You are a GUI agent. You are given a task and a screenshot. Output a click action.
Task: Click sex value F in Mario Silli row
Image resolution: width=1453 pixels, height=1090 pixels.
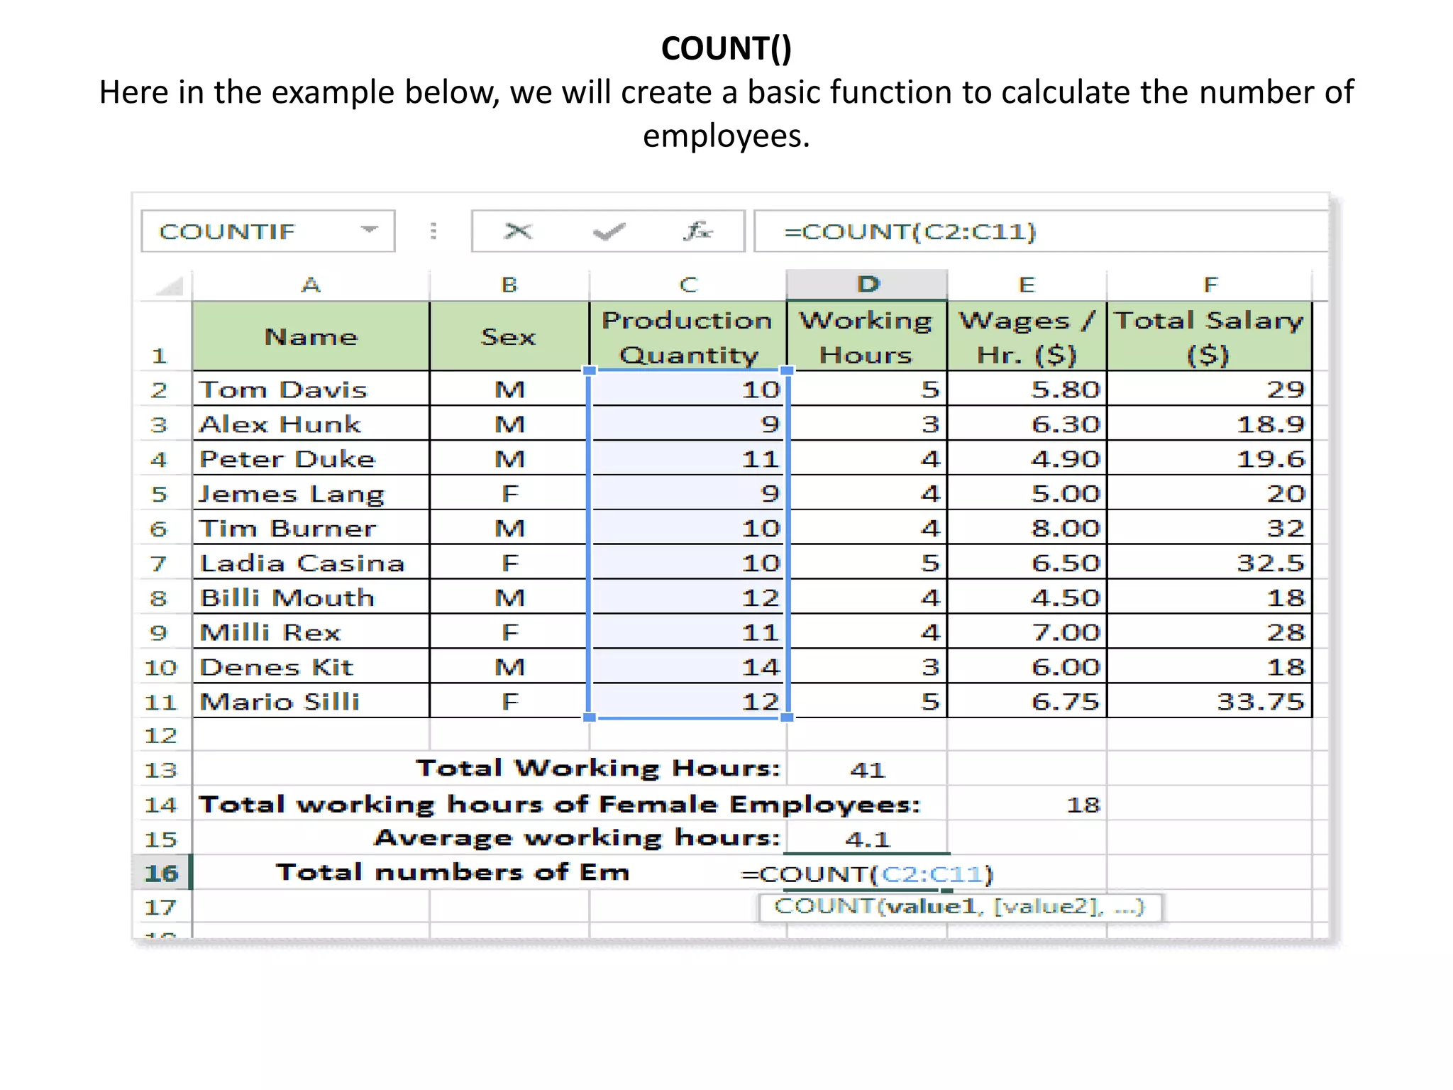pos(509,701)
